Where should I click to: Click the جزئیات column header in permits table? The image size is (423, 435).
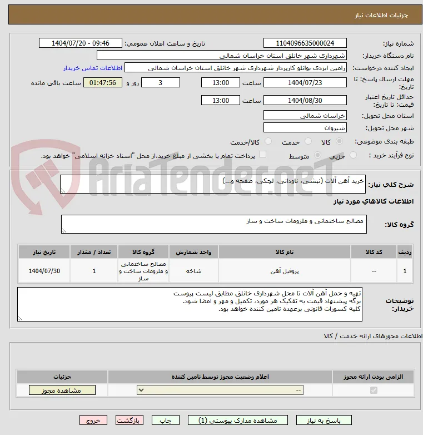pyautogui.click(x=62, y=377)
